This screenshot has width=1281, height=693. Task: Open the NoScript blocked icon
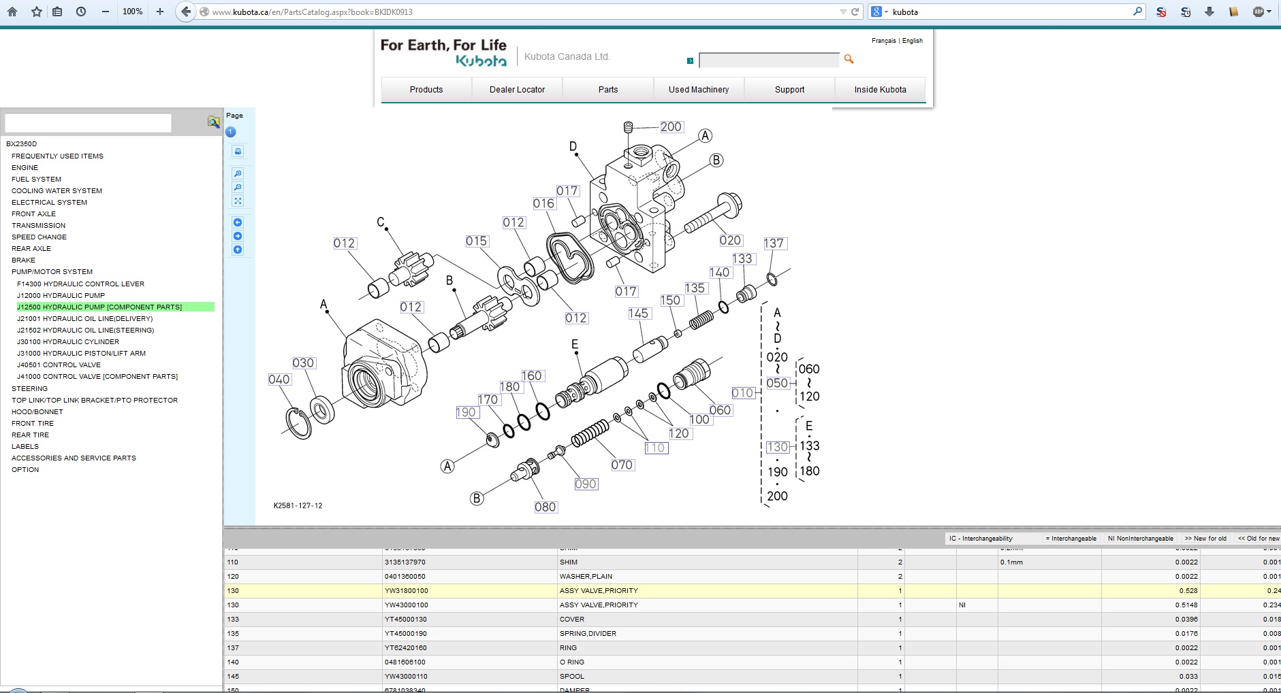point(1161,12)
